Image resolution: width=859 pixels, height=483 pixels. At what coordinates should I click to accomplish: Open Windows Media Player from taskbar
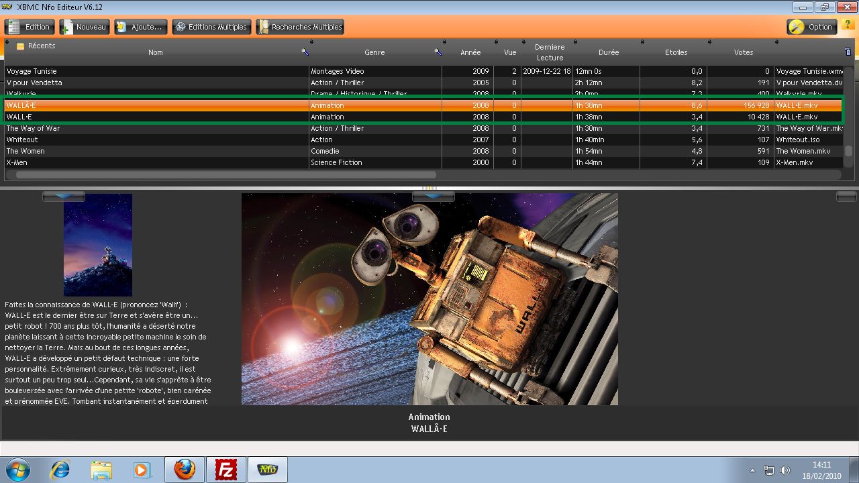pyautogui.click(x=142, y=470)
